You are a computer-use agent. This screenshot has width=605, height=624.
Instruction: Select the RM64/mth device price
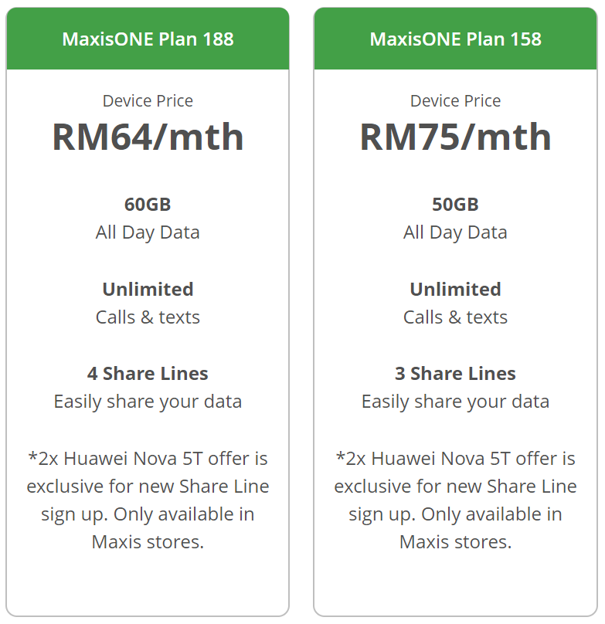(148, 137)
